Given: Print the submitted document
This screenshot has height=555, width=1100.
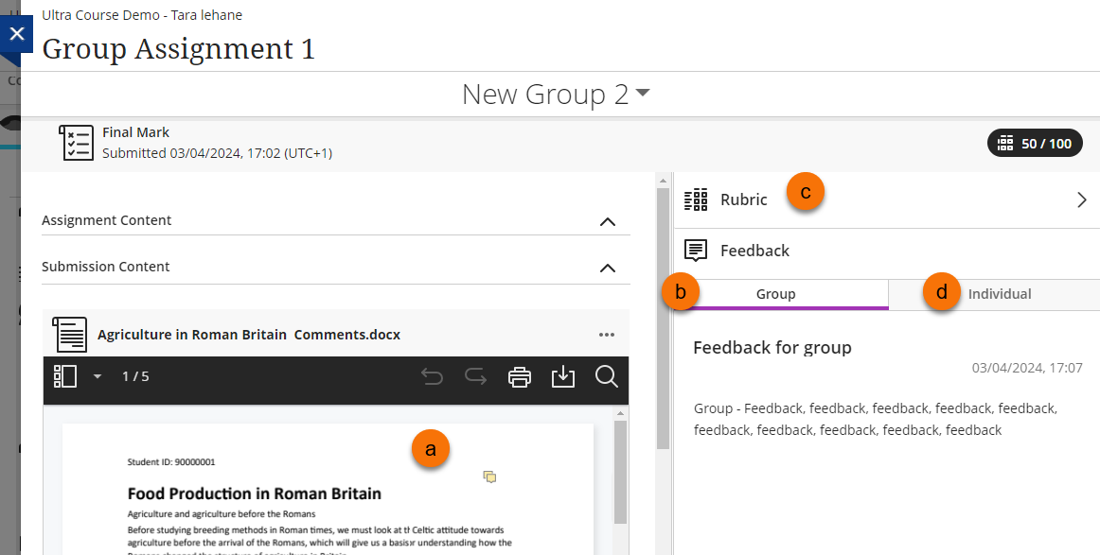Looking at the screenshot, I should (x=519, y=376).
